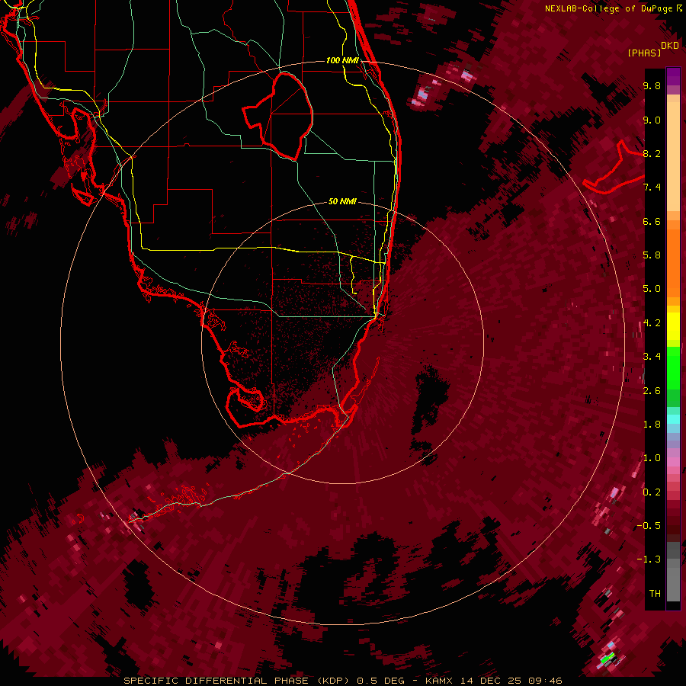686x686 pixels.
Task: Select the -1.3 legend value
Action: click(x=649, y=559)
